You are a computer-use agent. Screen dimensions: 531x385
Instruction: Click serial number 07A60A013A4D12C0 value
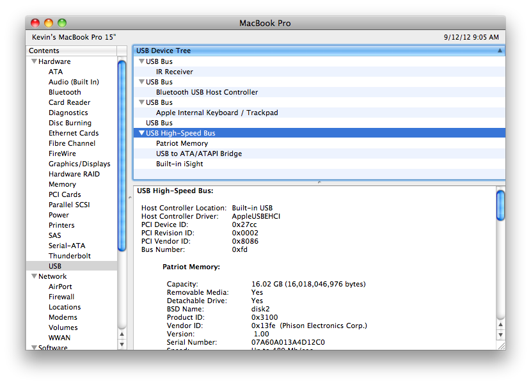288,342
